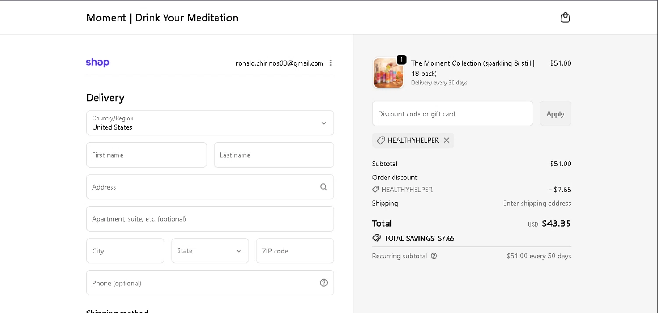
Task: Click the address search magnifier icon
Action: (x=324, y=187)
